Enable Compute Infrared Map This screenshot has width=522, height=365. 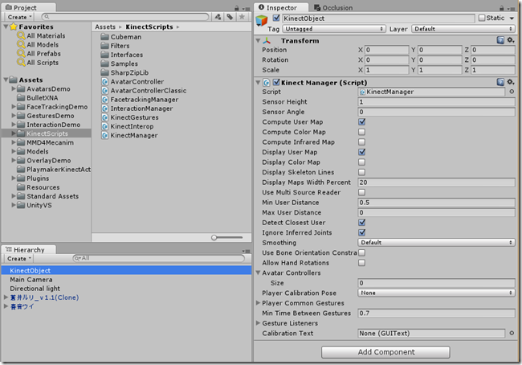(361, 141)
